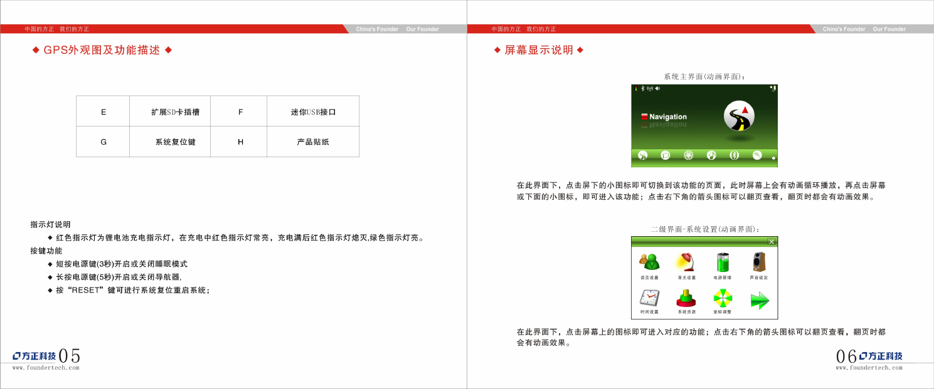
Task: Open 电源管理 battery icon
Action: coord(723,262)
